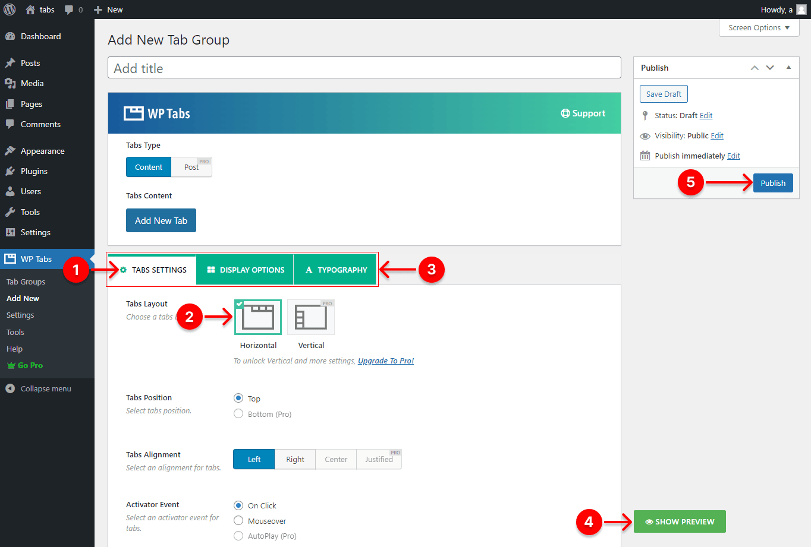
Task: Click the Comments bubble icon in sidebar
Action: (10, 124)
